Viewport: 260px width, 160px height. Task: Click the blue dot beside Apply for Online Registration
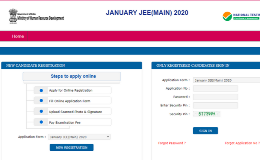[x=41, y=90]
